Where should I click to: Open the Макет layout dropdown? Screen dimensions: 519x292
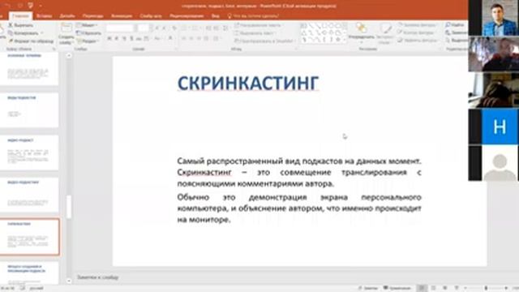pyautogui.click(x=87, y=25)
